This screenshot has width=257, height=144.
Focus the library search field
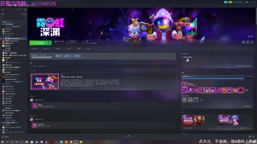coord(12,18)
